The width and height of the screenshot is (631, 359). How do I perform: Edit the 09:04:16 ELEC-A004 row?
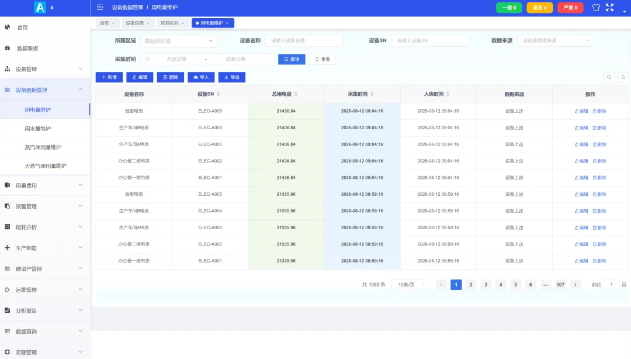point(581,127)
